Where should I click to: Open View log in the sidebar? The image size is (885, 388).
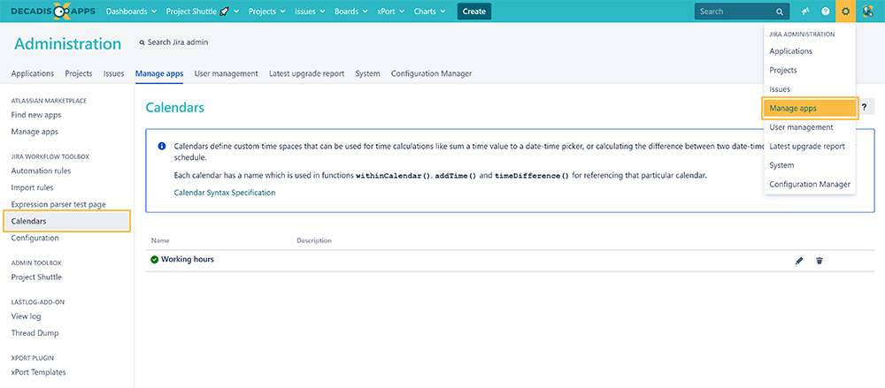26,316
